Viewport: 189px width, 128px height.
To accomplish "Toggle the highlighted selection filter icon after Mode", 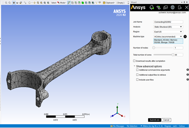I will [69, 3].
